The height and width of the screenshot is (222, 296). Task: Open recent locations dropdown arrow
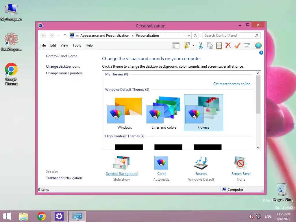[x=58, y=36]
